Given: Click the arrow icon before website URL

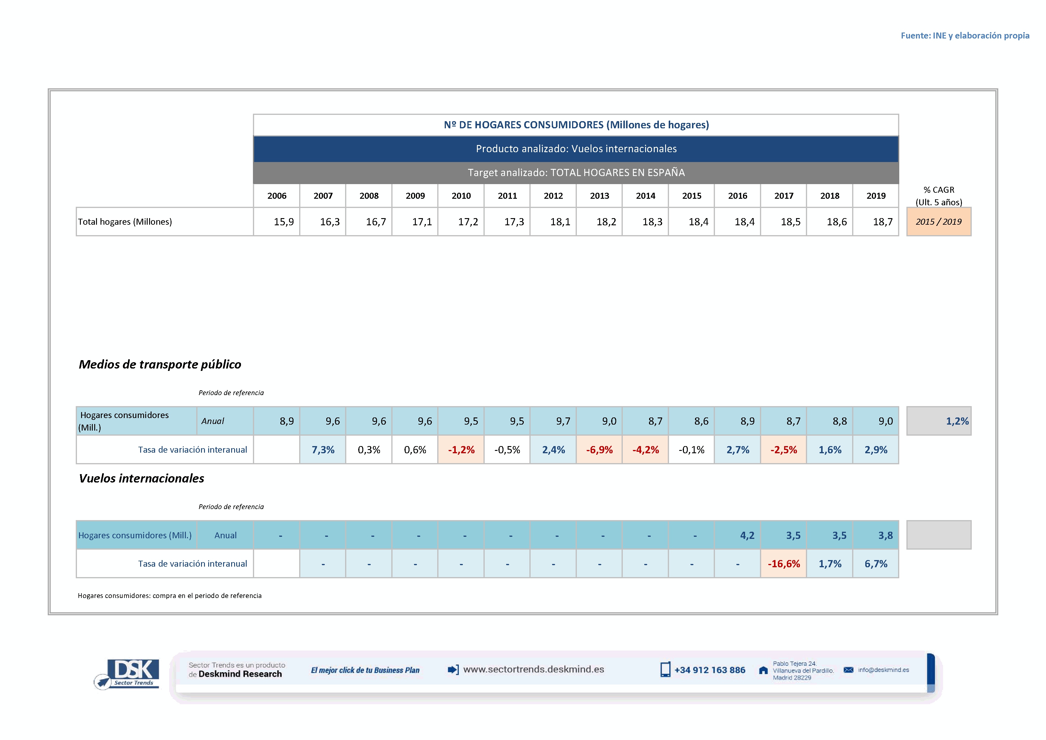Looking at the screenshot, I should click(453, 669).
